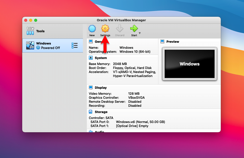Click the Storage section disk icon
Viewport: 244px width, 158px height.
pos(91,112)
